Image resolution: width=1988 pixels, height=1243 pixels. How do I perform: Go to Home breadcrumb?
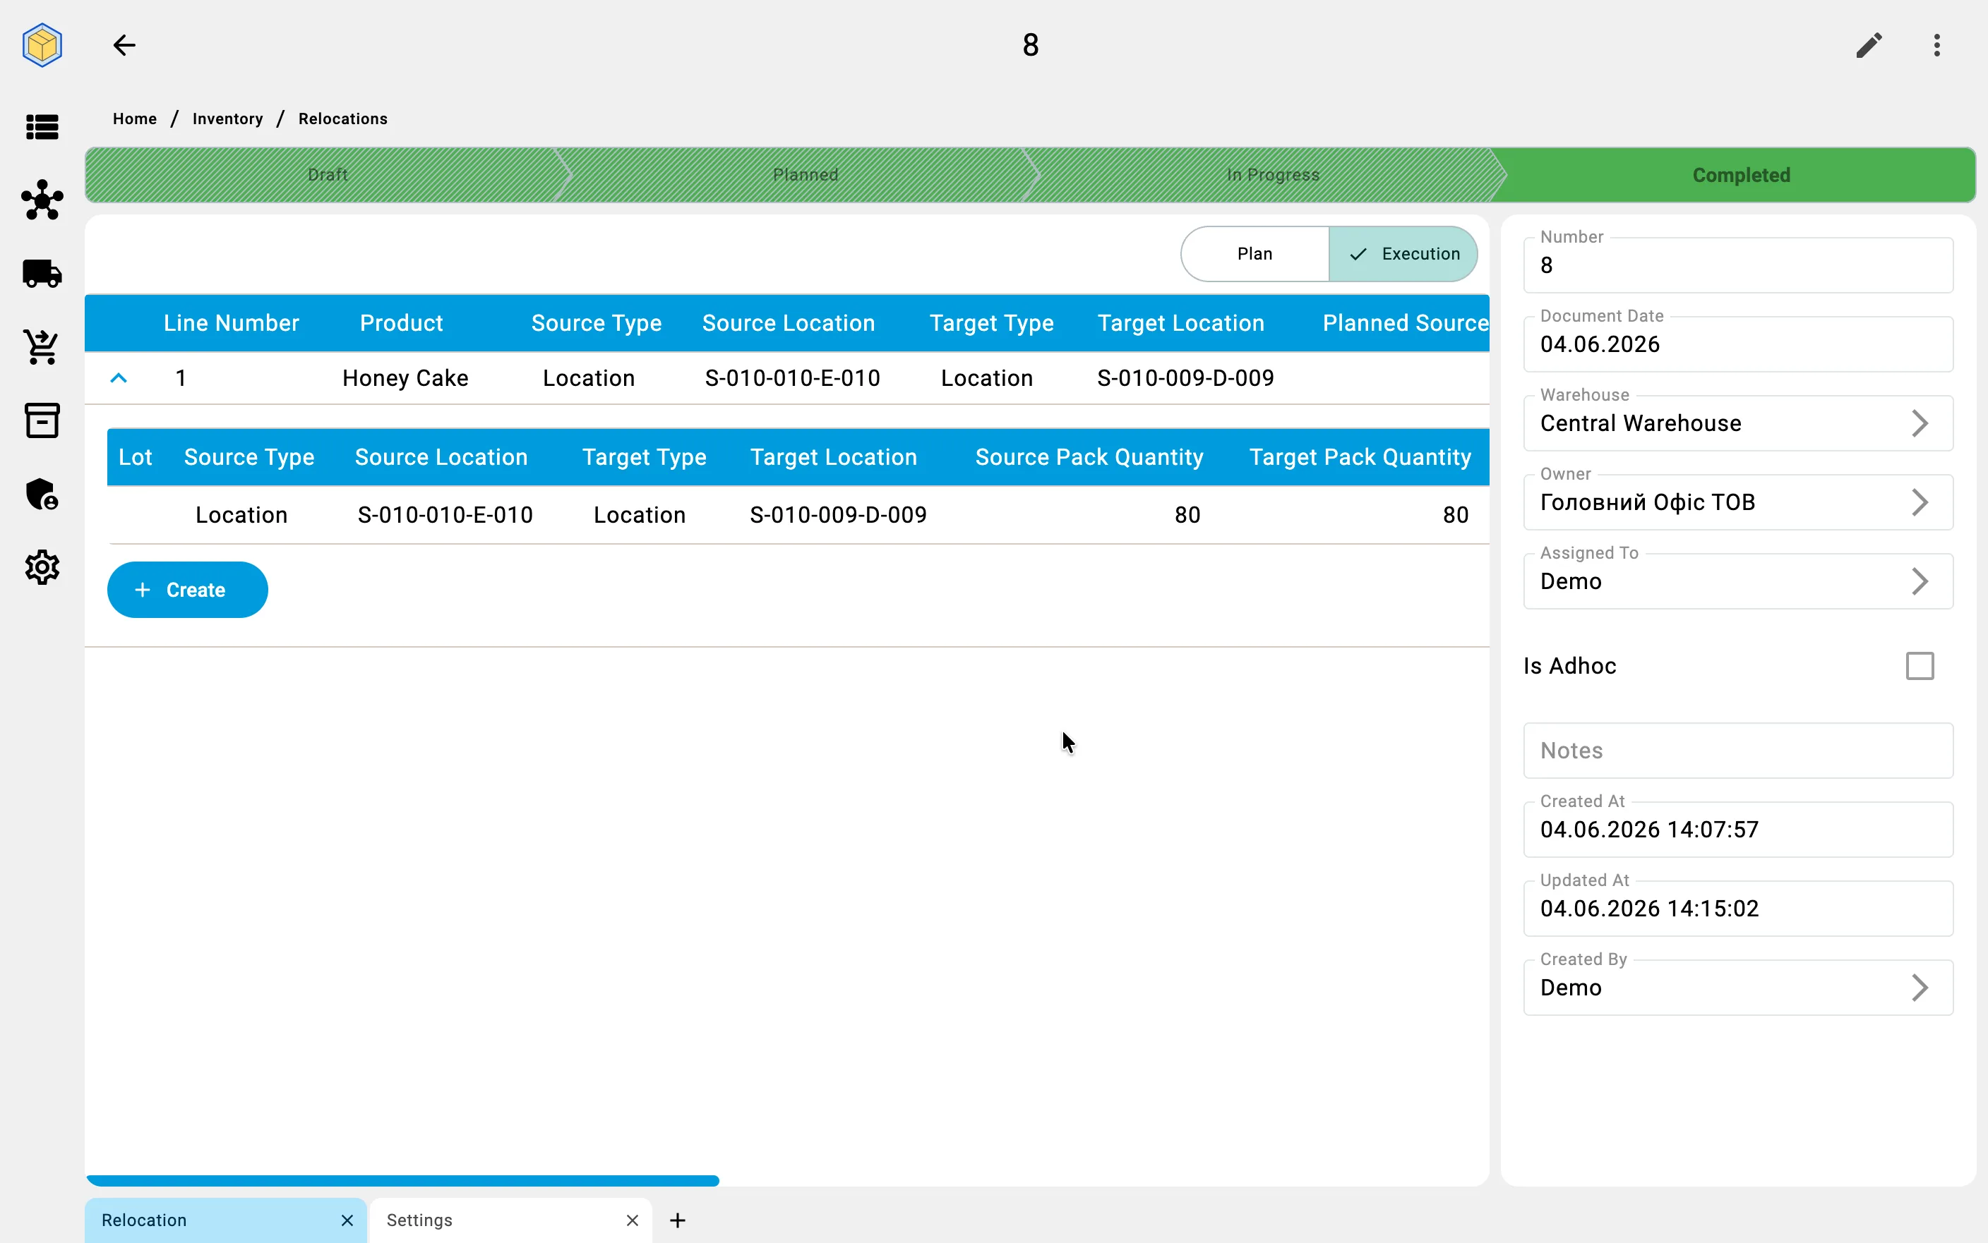pos(135,119)
